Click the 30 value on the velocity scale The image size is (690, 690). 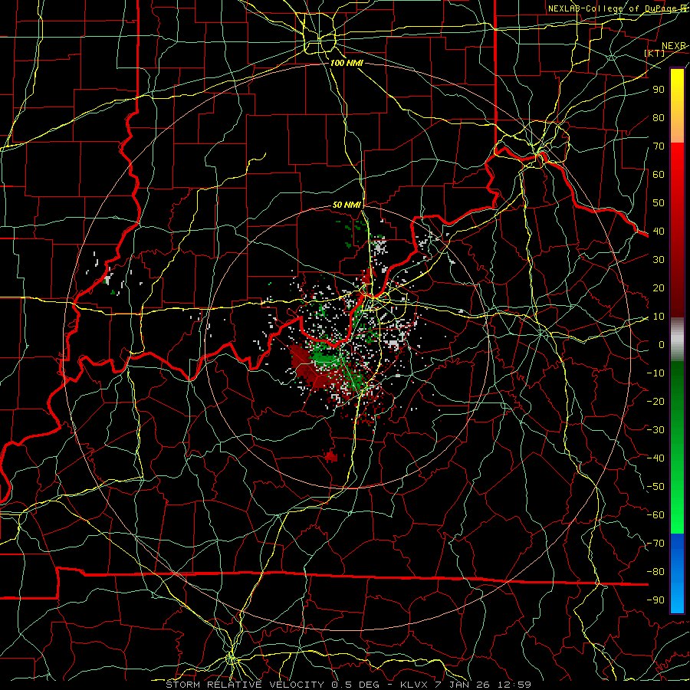[x=659, y=260]
